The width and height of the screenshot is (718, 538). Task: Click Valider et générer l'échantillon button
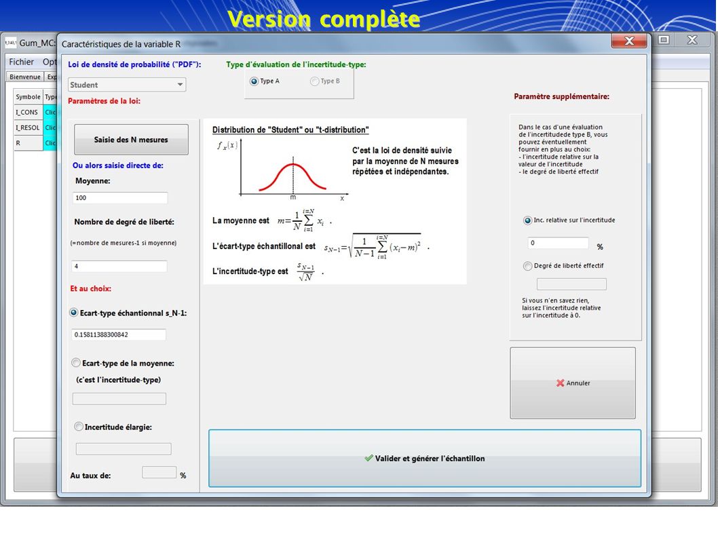tap(425, 459)
